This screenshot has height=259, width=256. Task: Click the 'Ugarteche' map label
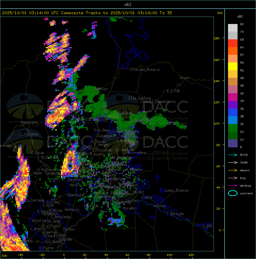76,195
